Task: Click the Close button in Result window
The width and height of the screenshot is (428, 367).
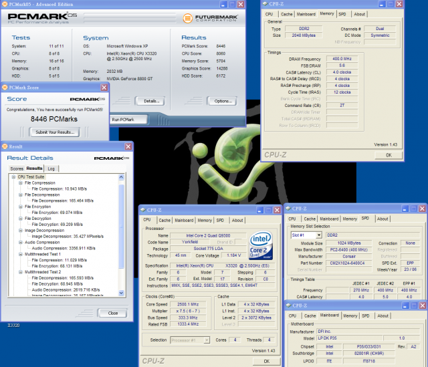Action: point(112,313)
